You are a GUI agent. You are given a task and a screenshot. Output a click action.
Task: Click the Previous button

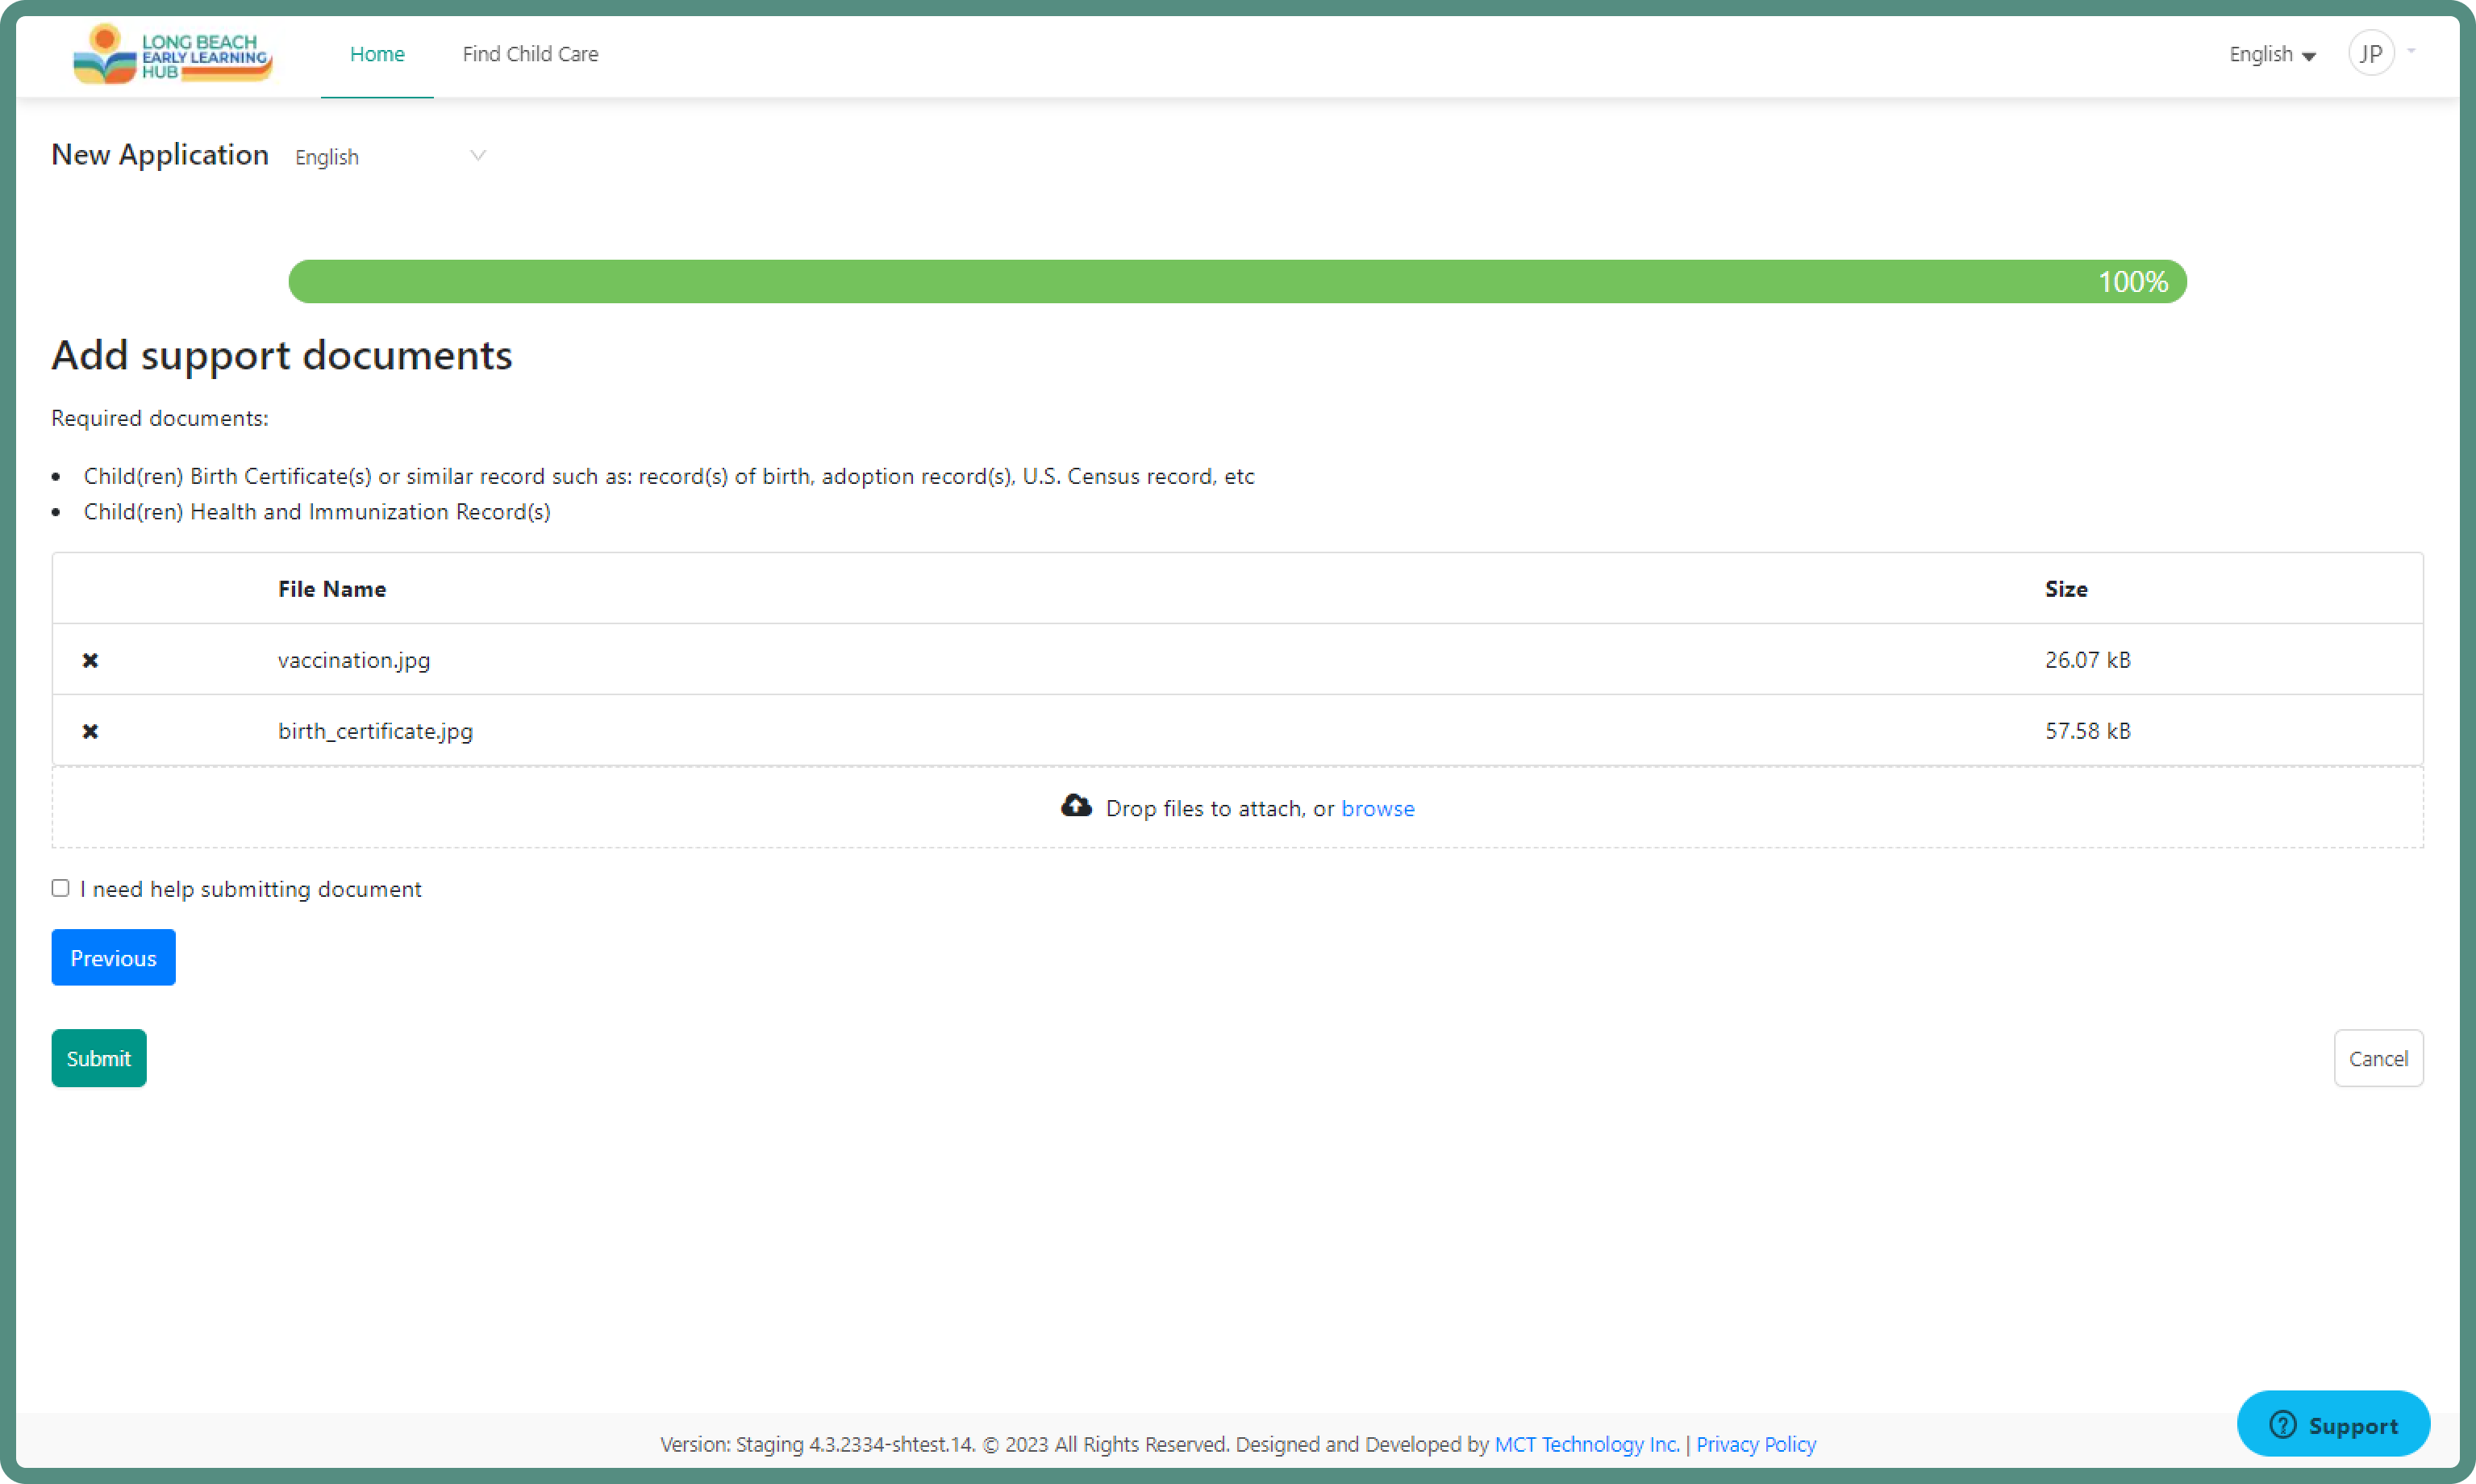(113, 958)
